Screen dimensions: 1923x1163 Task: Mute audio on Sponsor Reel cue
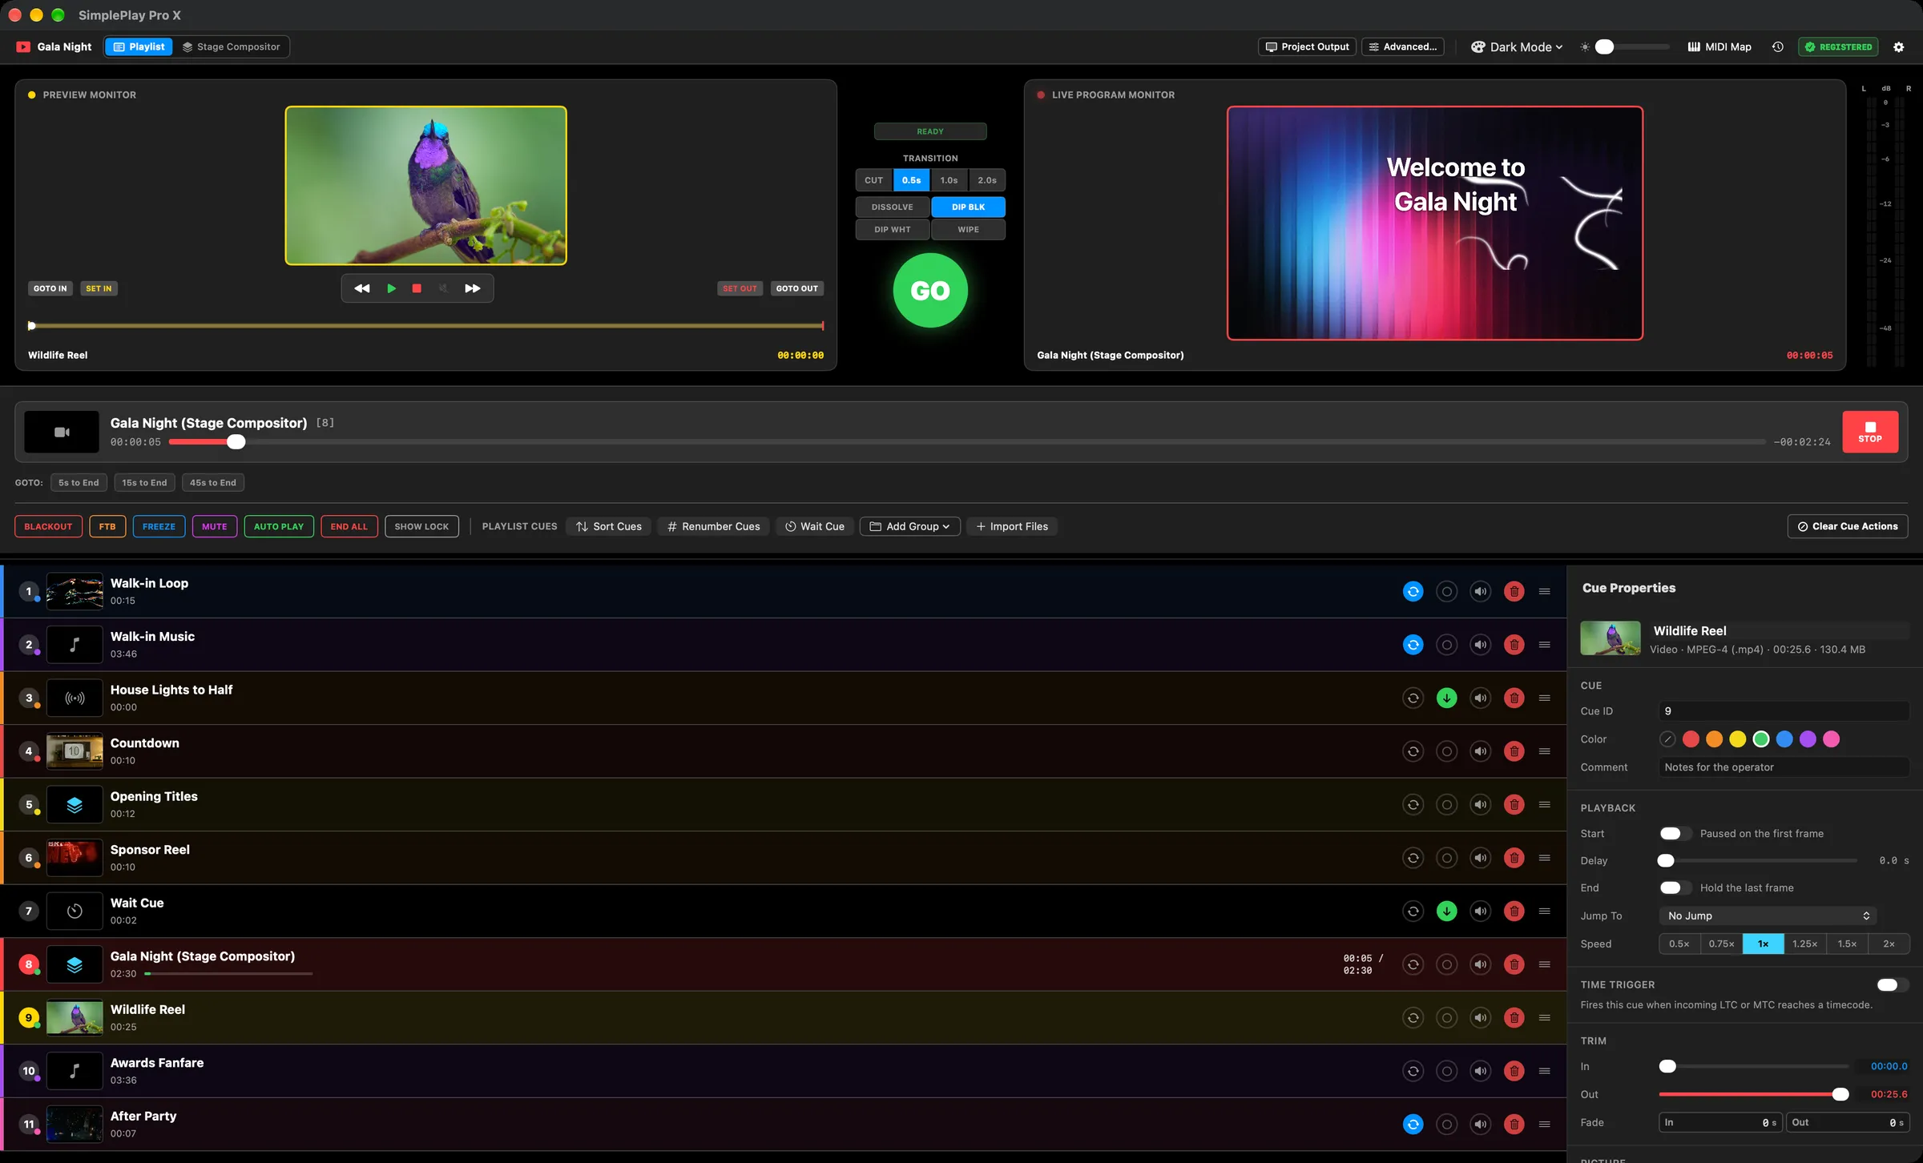pyautogui.click(x=1480, y=858)
